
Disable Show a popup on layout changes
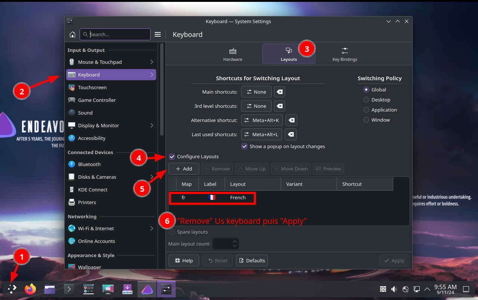point(244,146)
